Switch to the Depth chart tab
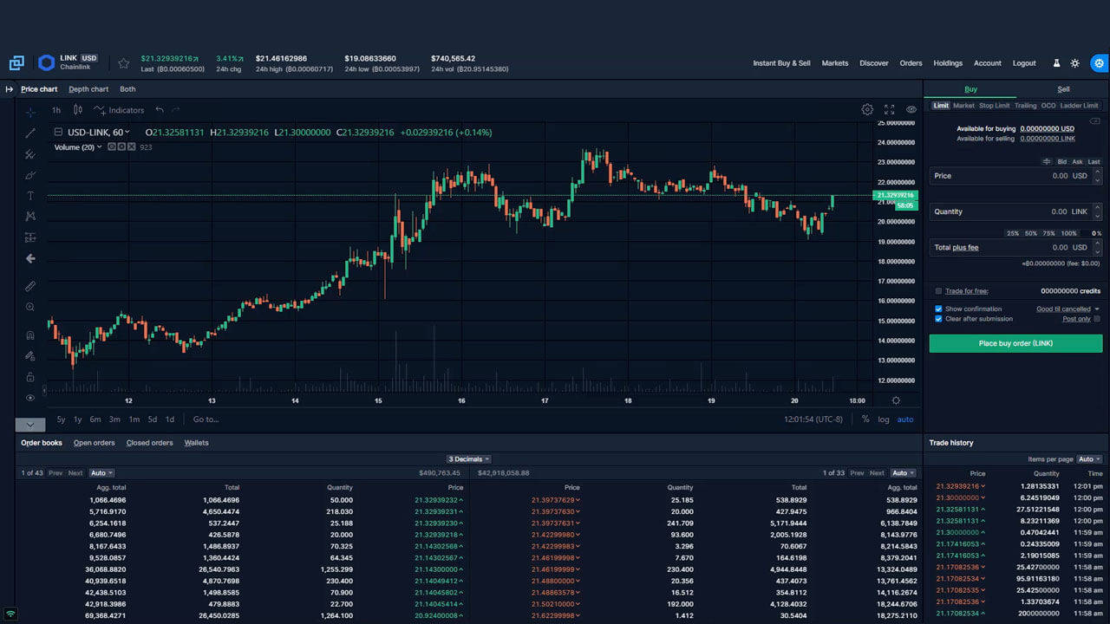 pos(88,89)
